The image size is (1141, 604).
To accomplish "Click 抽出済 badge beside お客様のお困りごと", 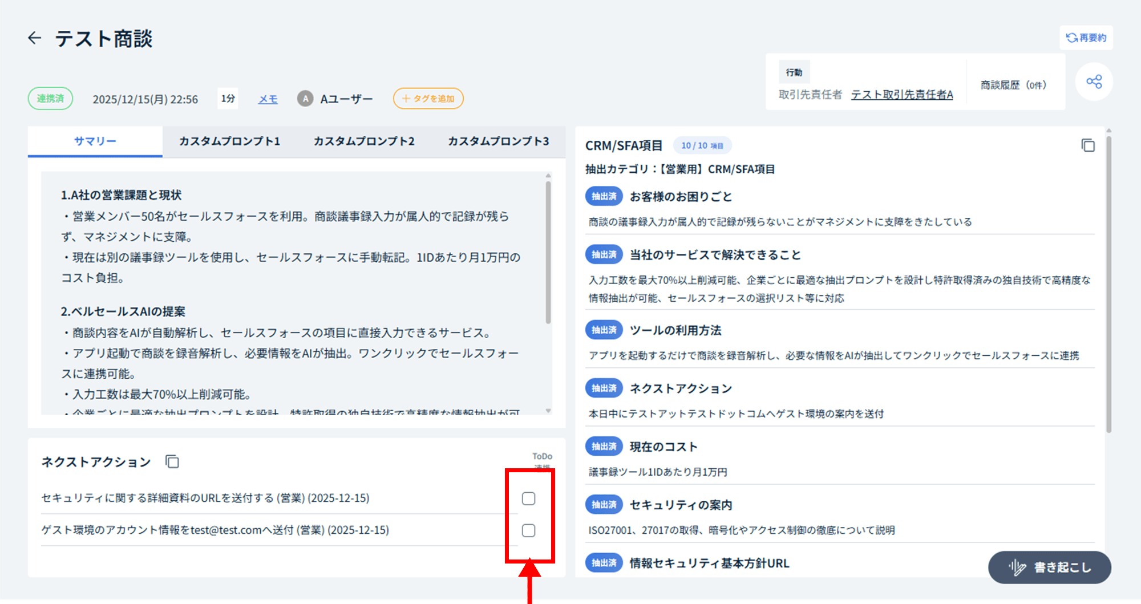I will 604,196.
